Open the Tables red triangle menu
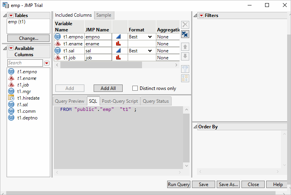Screen dimensions: 291x195 (x=11, y=16)
